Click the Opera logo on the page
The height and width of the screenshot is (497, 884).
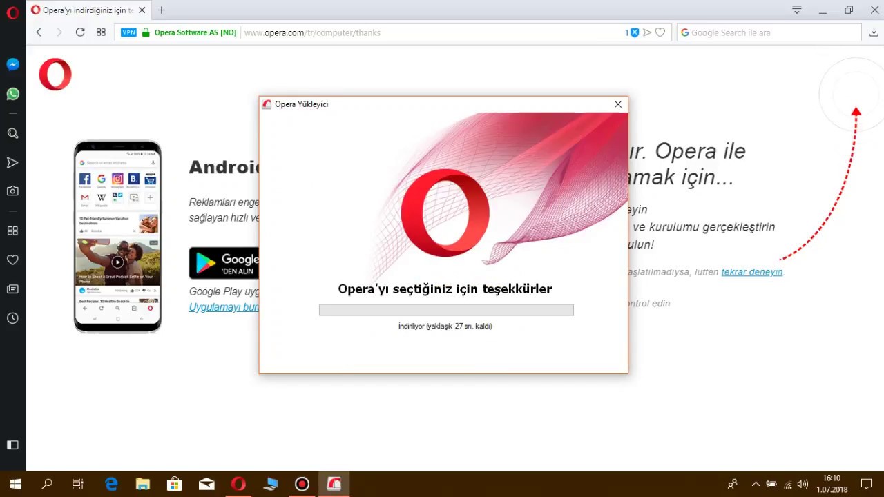click(x=55, y=75)
